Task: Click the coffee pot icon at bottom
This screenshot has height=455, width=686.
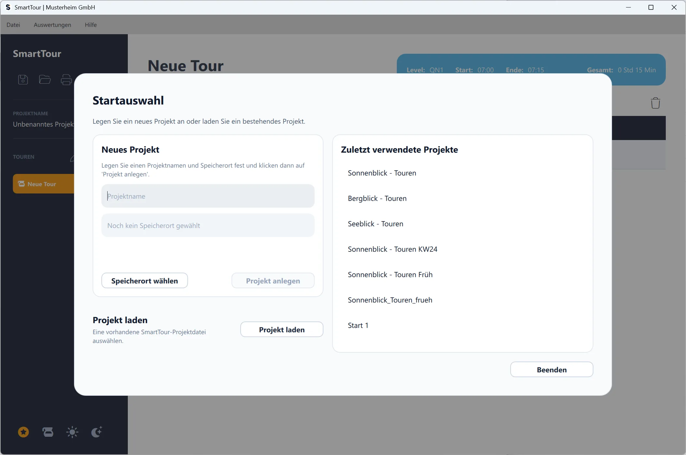Action: pos(48,432)
